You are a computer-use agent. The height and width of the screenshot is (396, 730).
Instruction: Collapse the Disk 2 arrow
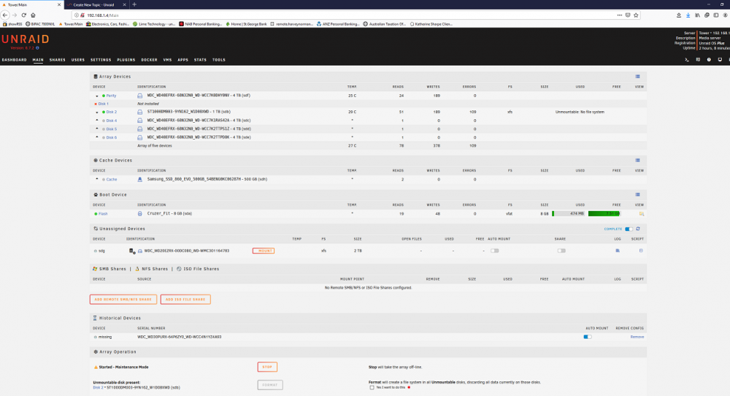[97, 113]
